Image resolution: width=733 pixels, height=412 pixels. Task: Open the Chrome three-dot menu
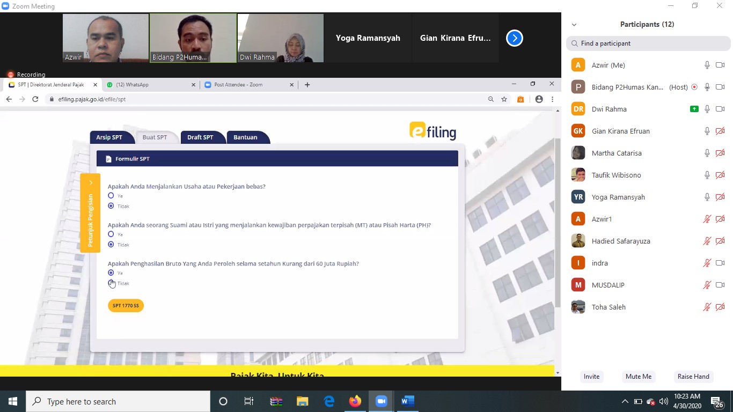pyautogui.click(x=552, y=99)
